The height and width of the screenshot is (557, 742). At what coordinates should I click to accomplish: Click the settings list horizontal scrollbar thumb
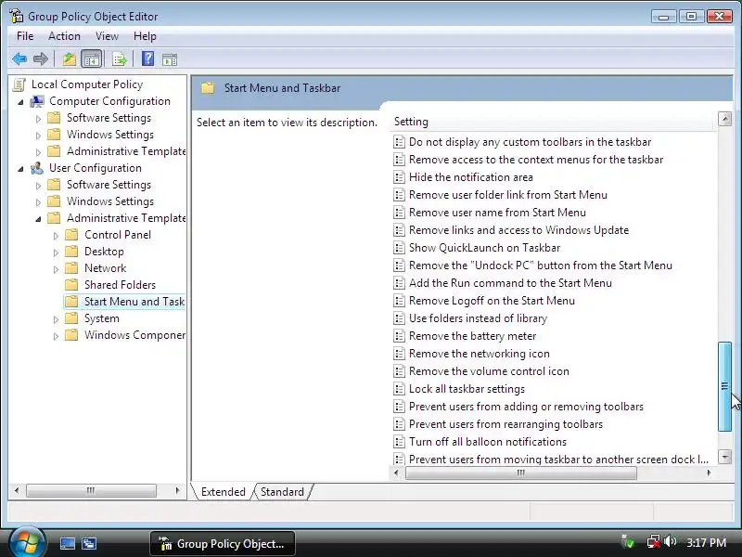(521, 473)
